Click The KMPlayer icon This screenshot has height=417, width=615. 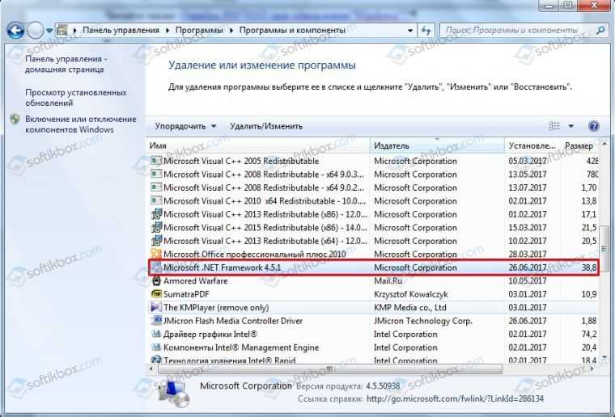pos(156,307)
